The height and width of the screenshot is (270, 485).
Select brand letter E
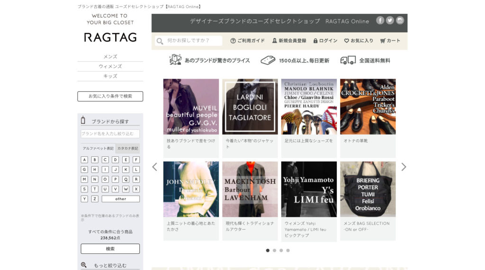coord(126,160)
